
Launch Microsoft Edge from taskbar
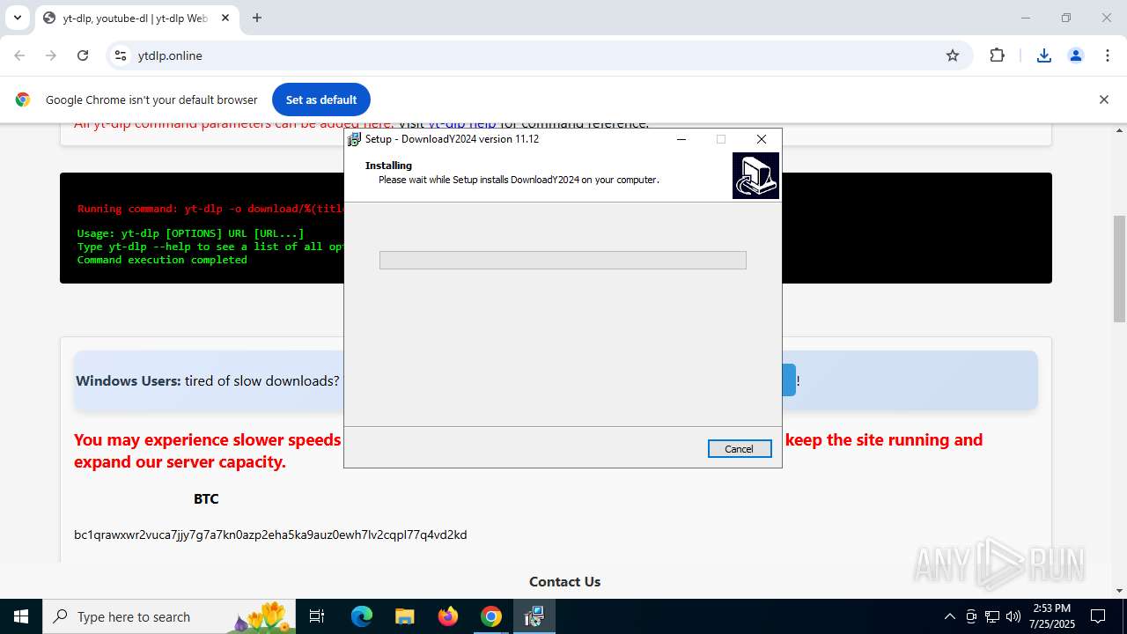click(x=362, y=616)
